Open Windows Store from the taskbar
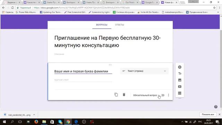This screenshot has width=222, height=125. (x=52, y=122)
